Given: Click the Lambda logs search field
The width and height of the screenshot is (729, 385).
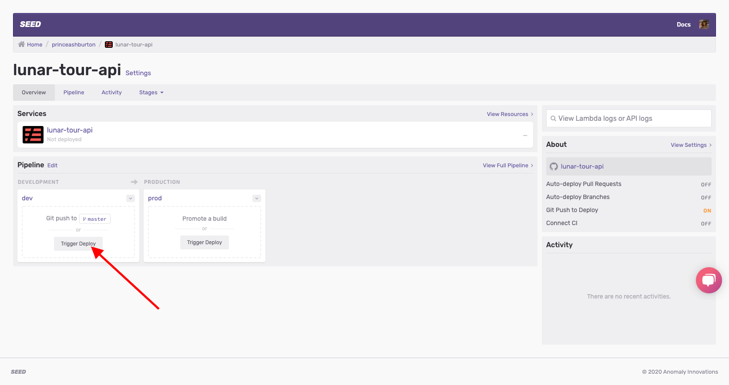Looking at the screenshot, I should pyautogui.click(x=628, y=118).
